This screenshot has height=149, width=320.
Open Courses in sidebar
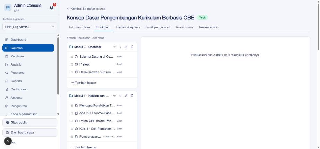click(x=28, y=48)
